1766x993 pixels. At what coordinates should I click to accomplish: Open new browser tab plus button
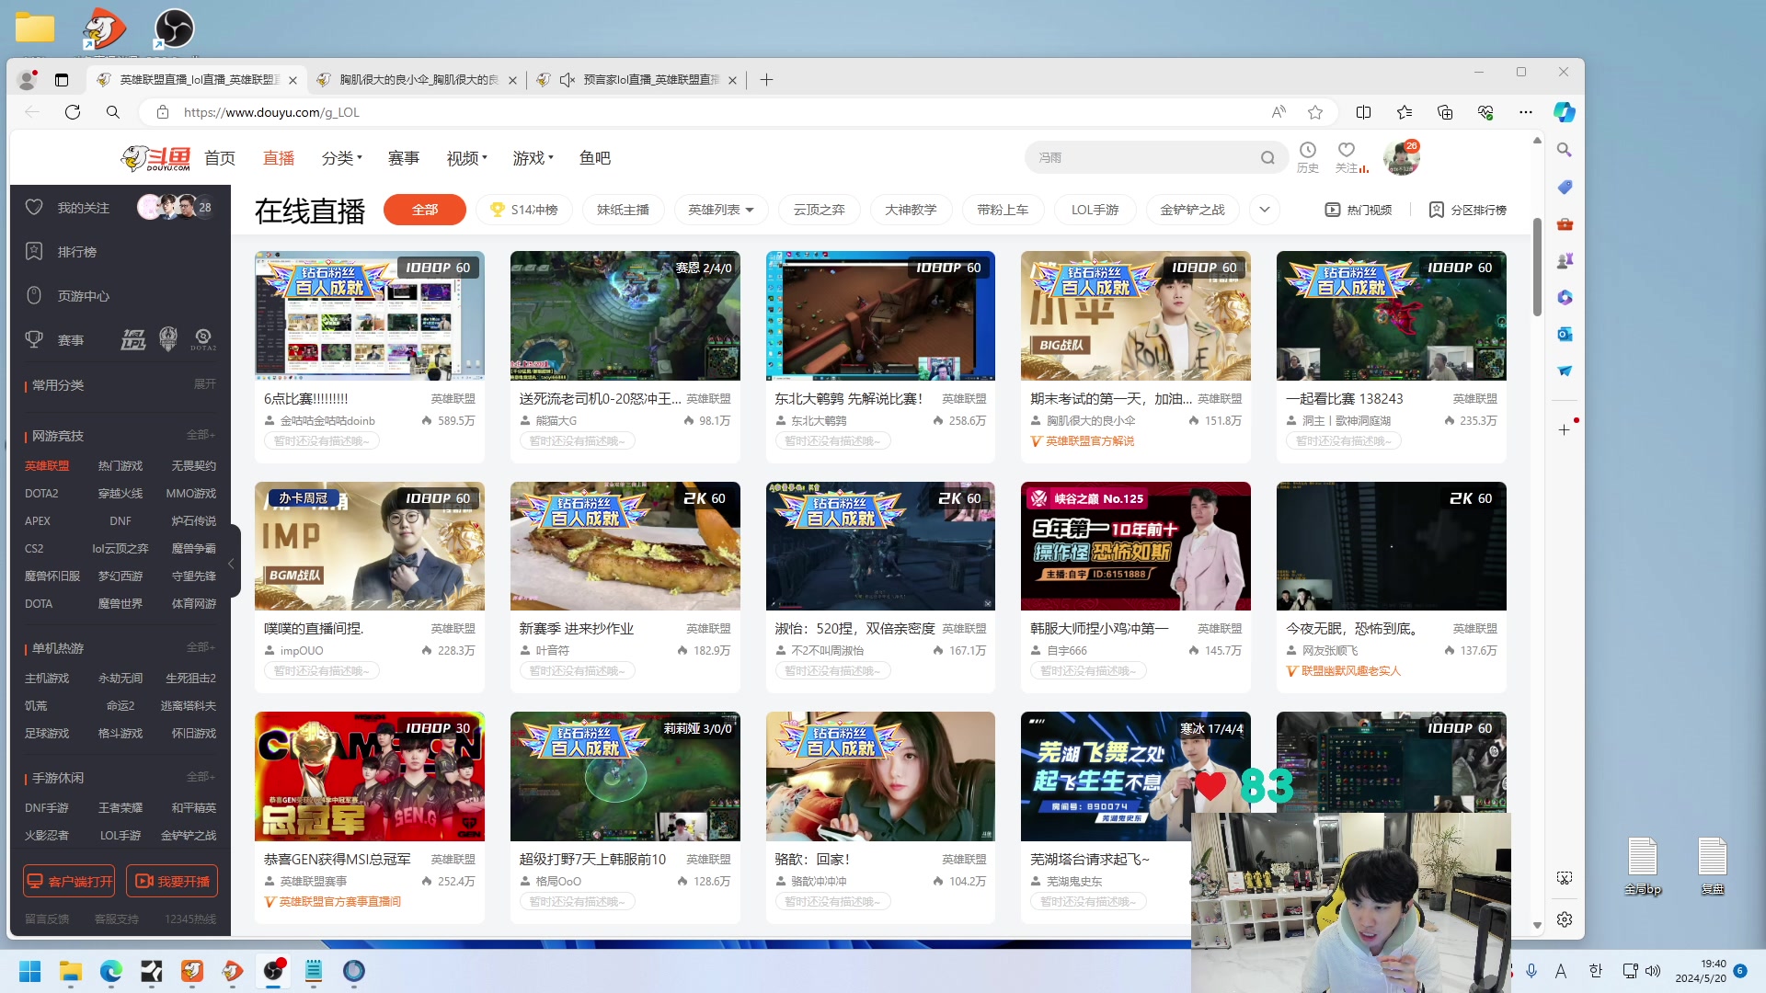[766, 80]
